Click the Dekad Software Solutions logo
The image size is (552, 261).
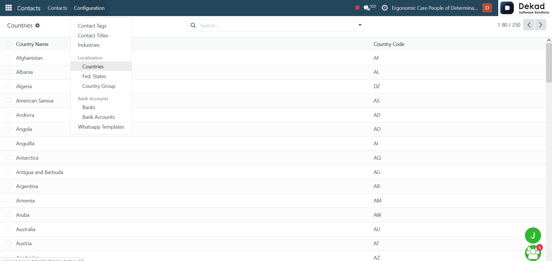tap(525, 8)
